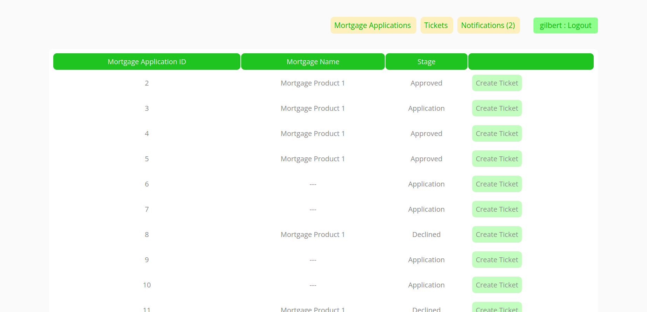Select application ID cell '6'
The height and width of the screenshot is (312, 647).
pos(147,184)
